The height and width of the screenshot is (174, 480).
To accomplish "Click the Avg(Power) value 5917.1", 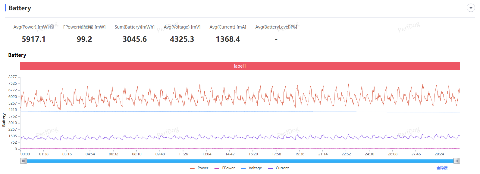I will coord(34,39).
